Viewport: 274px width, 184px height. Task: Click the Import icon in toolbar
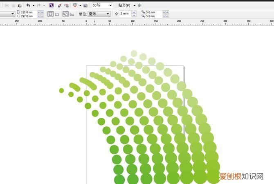[x=60, y=5]
